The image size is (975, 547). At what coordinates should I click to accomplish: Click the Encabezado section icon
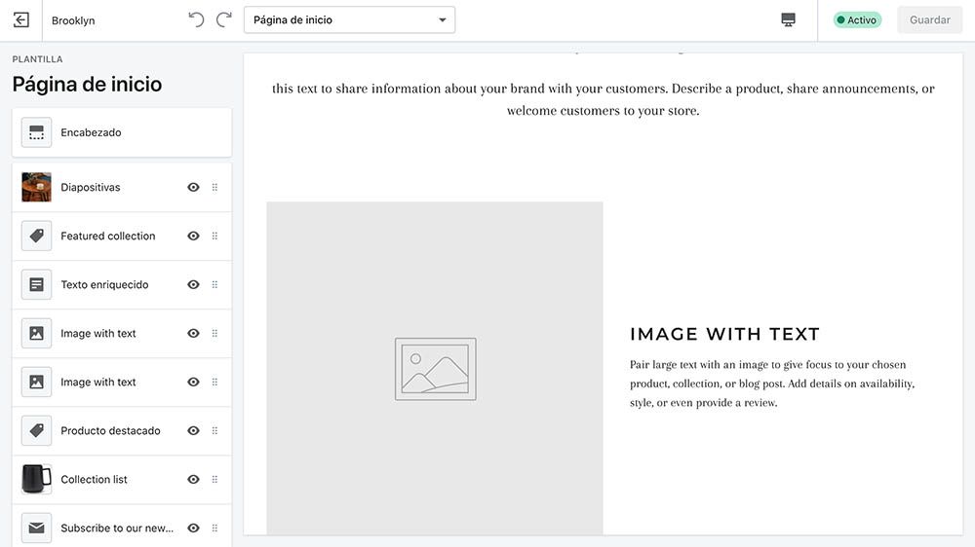[37, 132]
